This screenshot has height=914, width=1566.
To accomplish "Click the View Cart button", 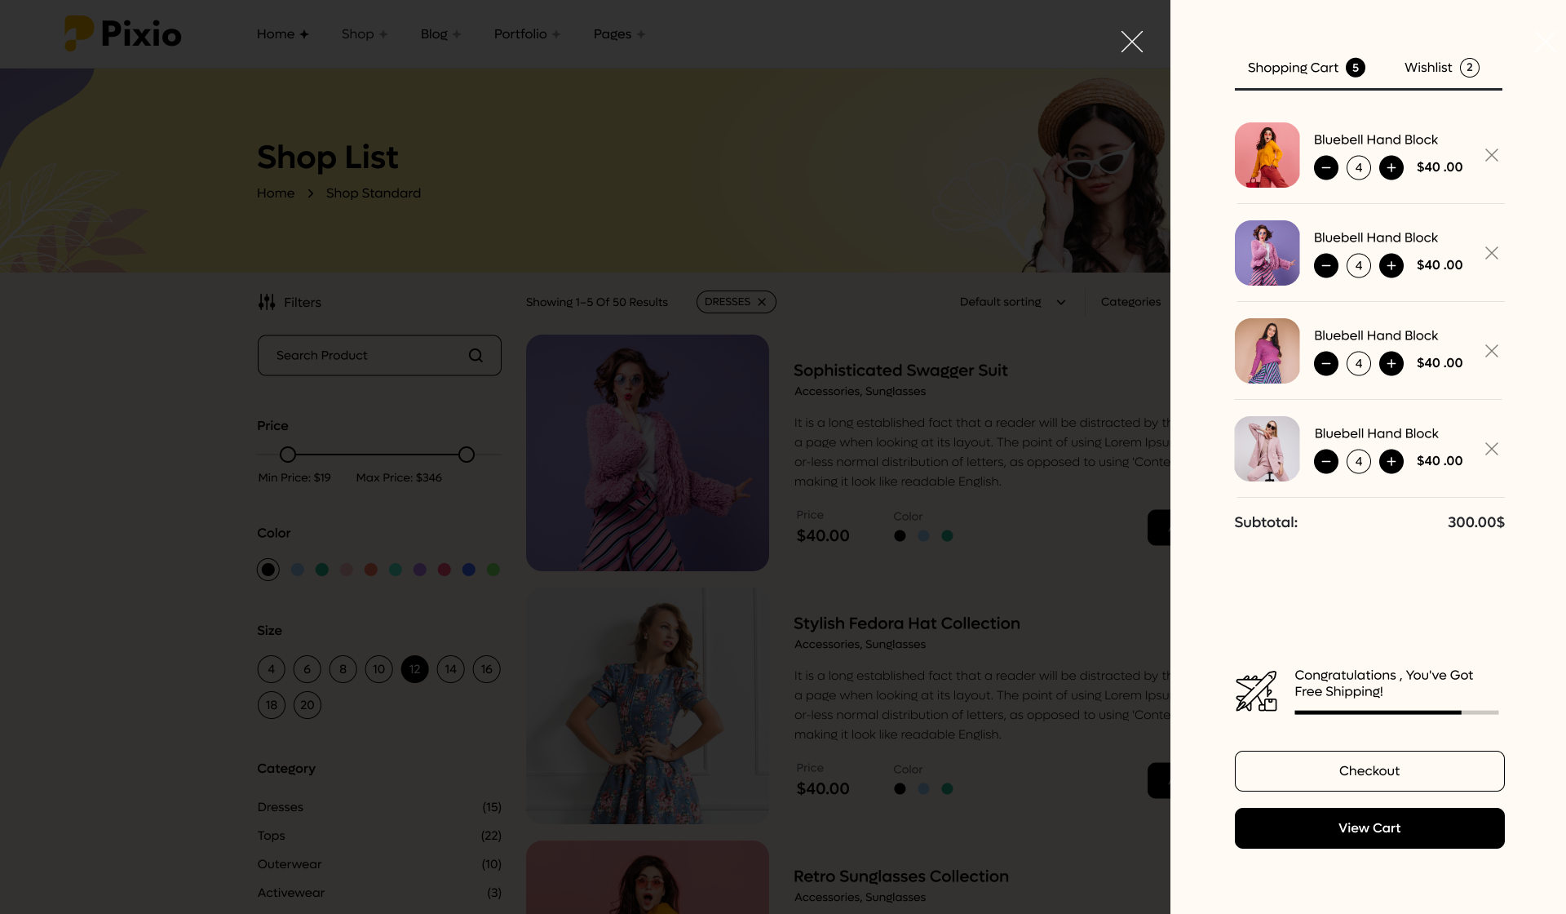I will pos(1369,827).
